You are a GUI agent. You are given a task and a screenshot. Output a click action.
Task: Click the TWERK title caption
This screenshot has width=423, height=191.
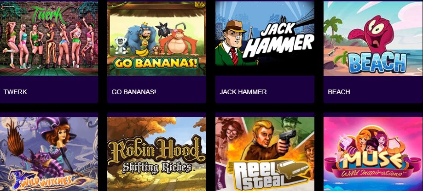click(15, 92)
